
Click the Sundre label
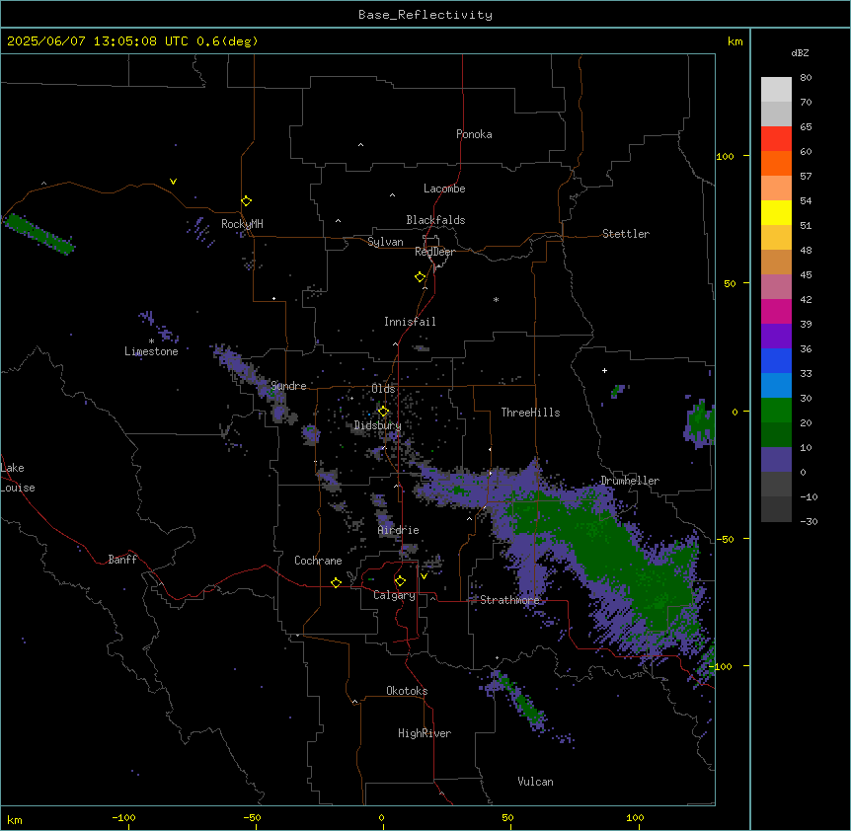click(x=288, y=386)
